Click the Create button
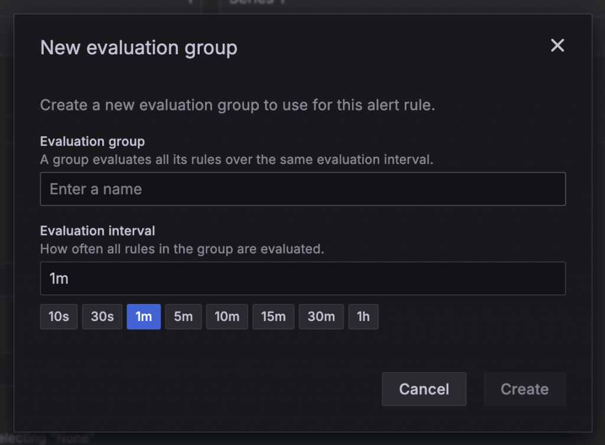Viewport: 605px width, 445px height. 524,389
